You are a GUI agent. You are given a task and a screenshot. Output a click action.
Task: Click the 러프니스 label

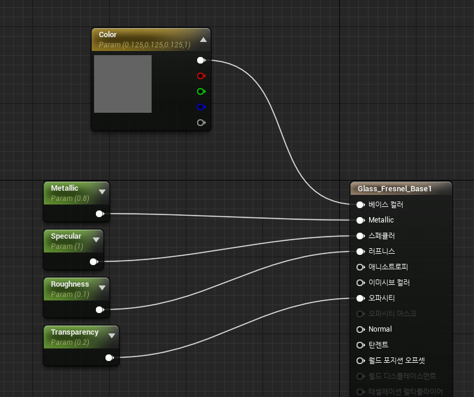tap(382, 251)
